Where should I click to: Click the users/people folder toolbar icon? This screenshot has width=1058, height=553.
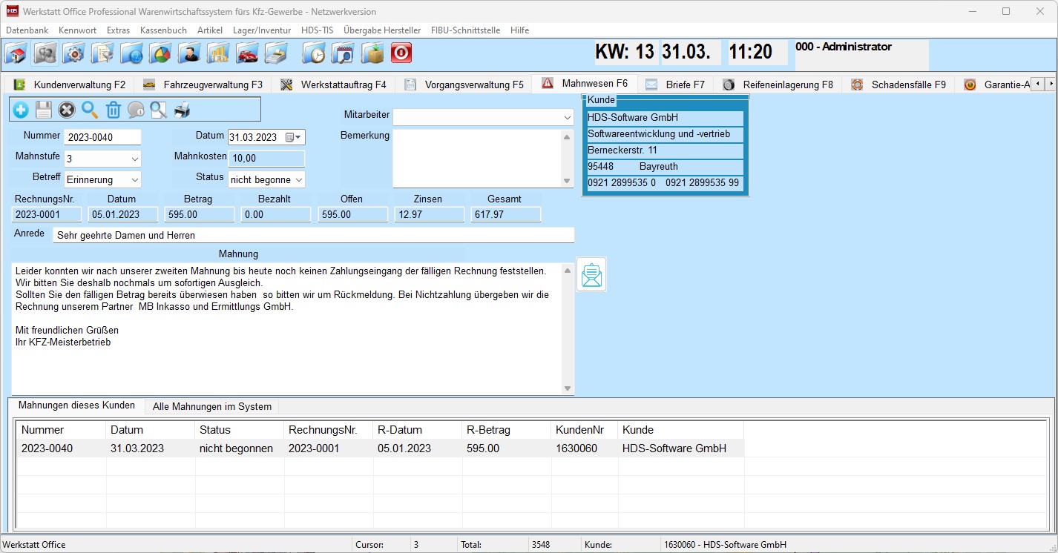(45, 53)
